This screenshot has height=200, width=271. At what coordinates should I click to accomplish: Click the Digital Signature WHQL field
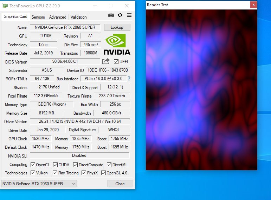(x=114, y=130)
